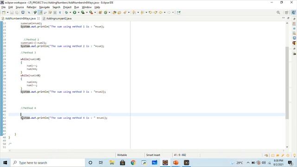Click the 'Smart Insert' status bar entry
This screenshot has width=297, height=167.
153,155
